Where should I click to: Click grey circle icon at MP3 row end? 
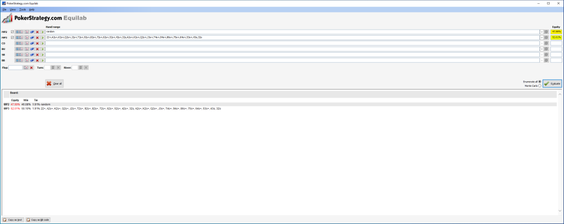[547, 38]
